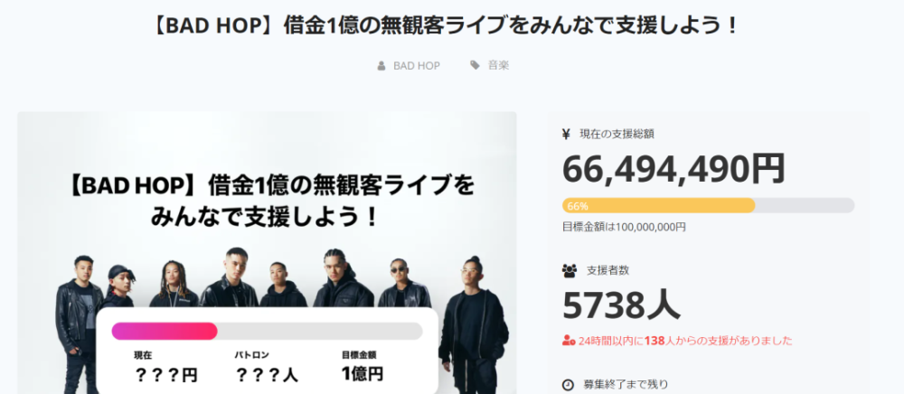Click the project page title heading

(445, 26)
